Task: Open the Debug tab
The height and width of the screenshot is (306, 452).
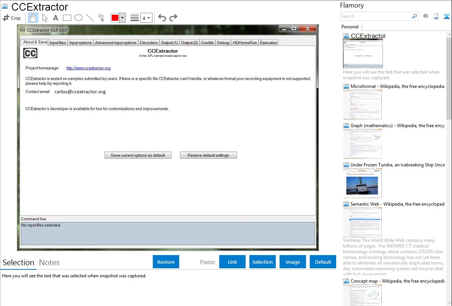Action: pyautogui.click(x=223, y=43)
